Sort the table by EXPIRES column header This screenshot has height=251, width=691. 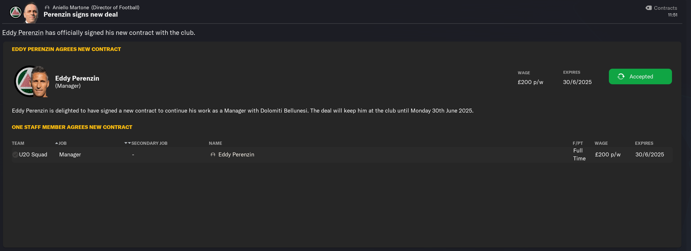click(644, 143)
